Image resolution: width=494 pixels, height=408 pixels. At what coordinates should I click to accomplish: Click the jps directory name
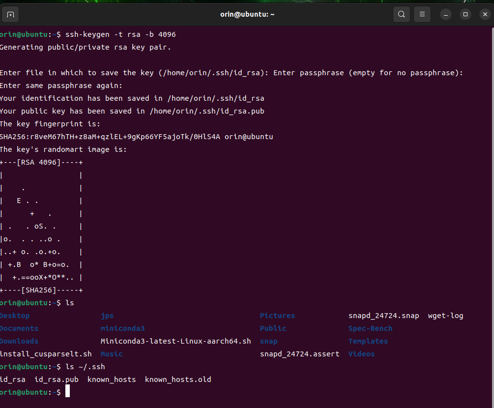(107, 316)
